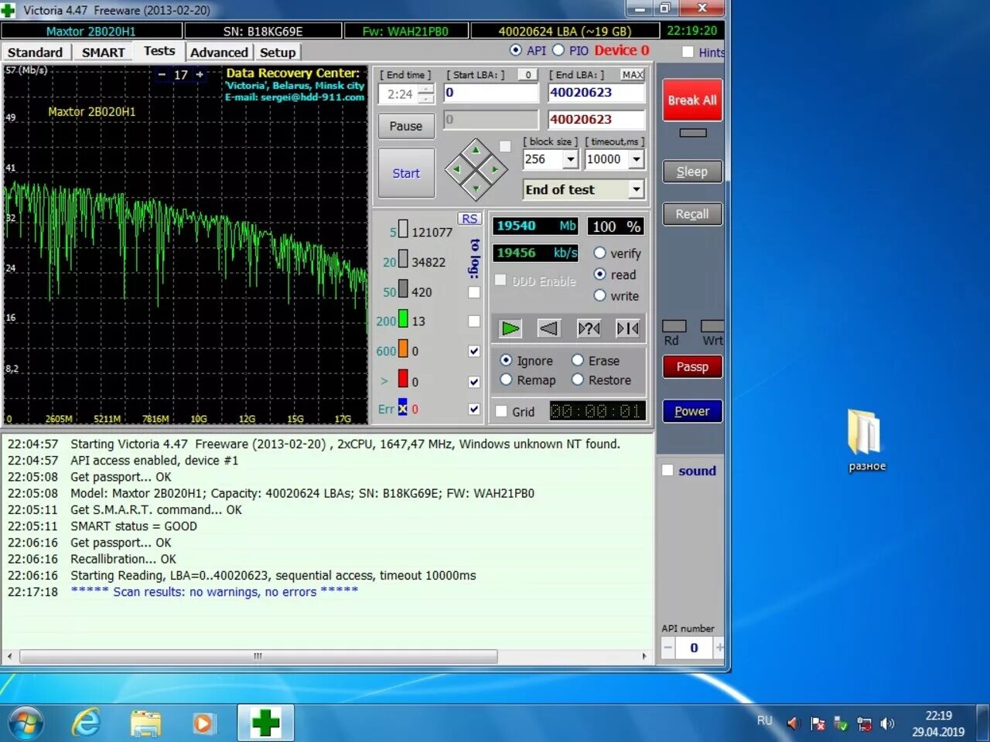
Task: Click the rewind triangle icon
Action: click(548, 328)
